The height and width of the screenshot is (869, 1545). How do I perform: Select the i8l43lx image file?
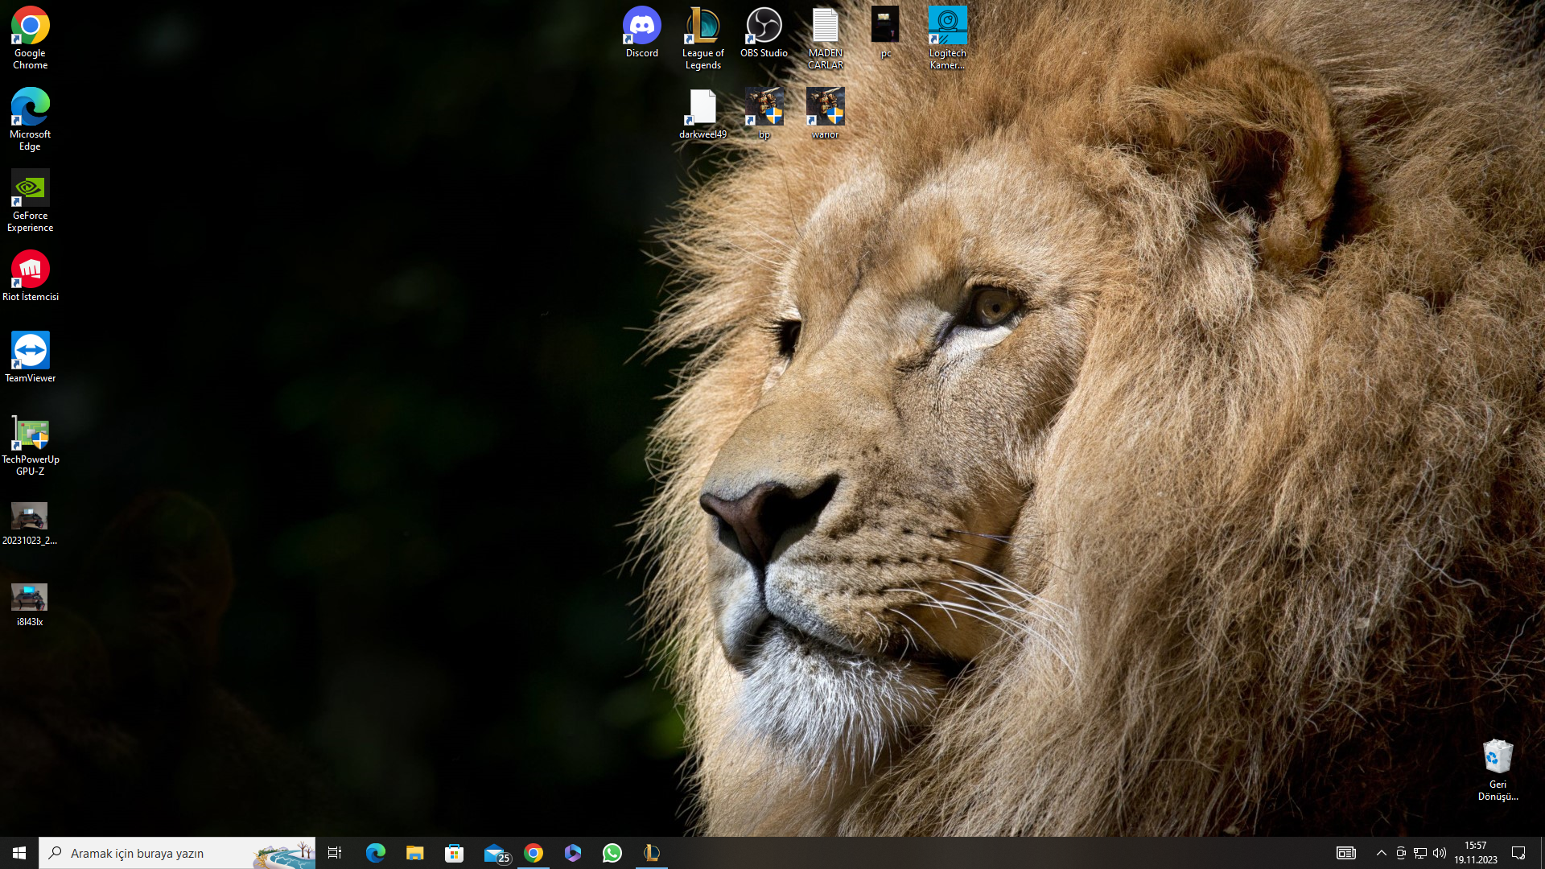[x=30, y=604]
